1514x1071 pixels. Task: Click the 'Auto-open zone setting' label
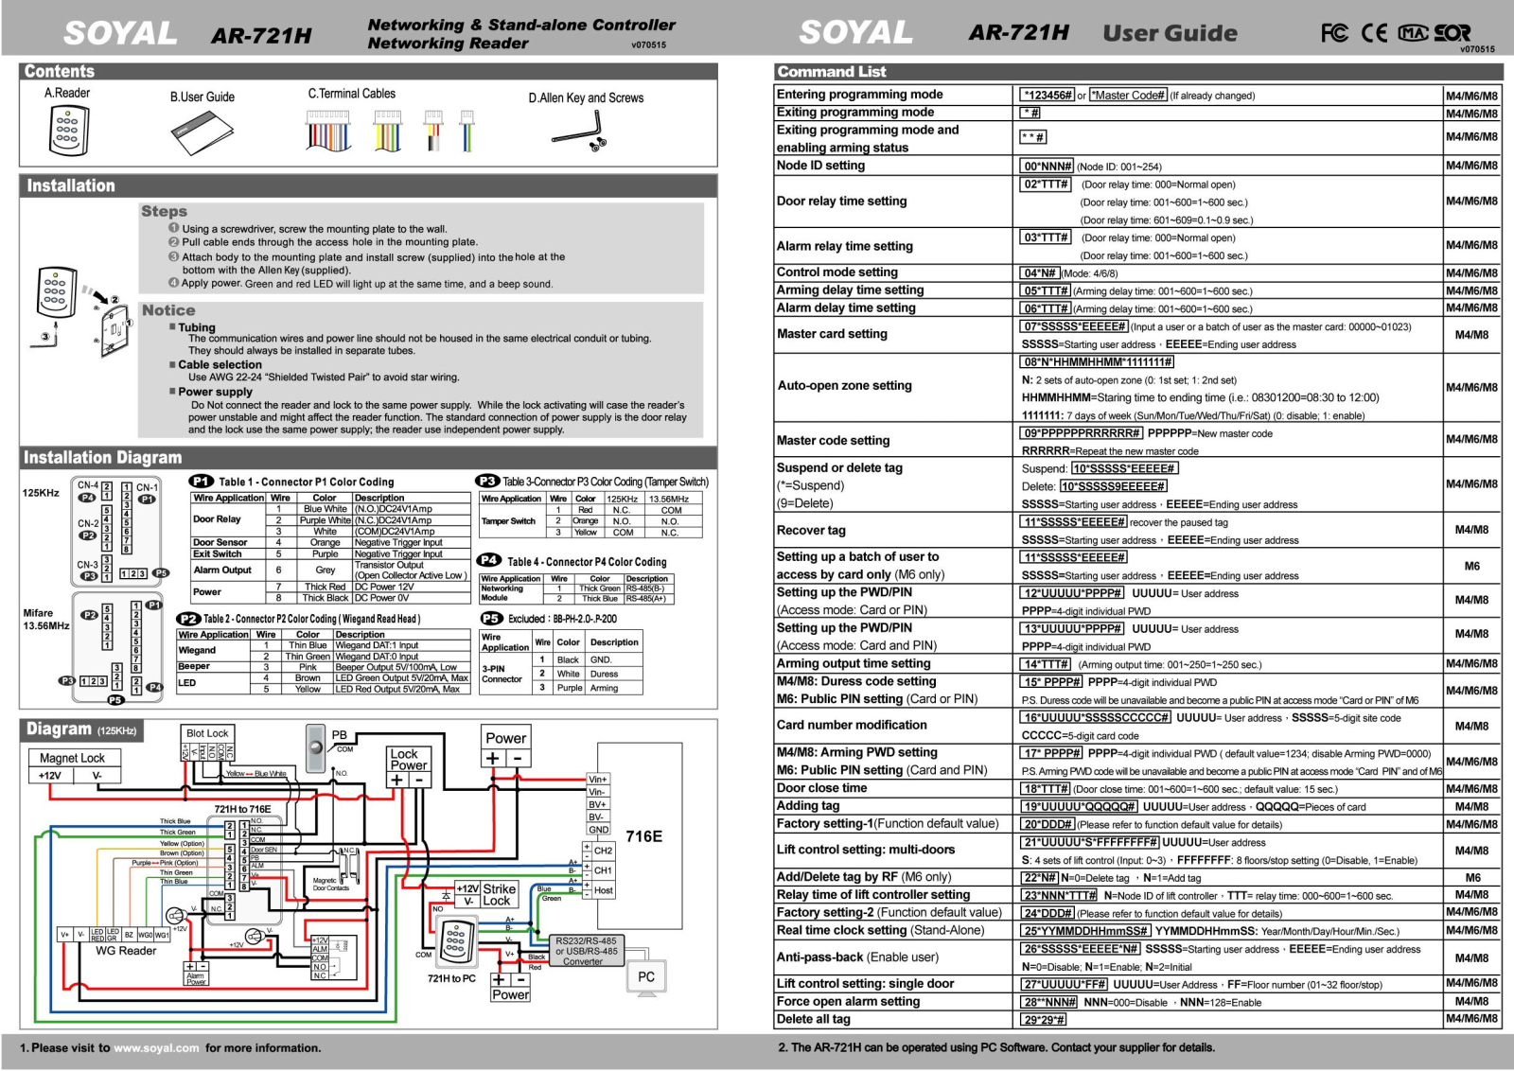click(845, 386)
